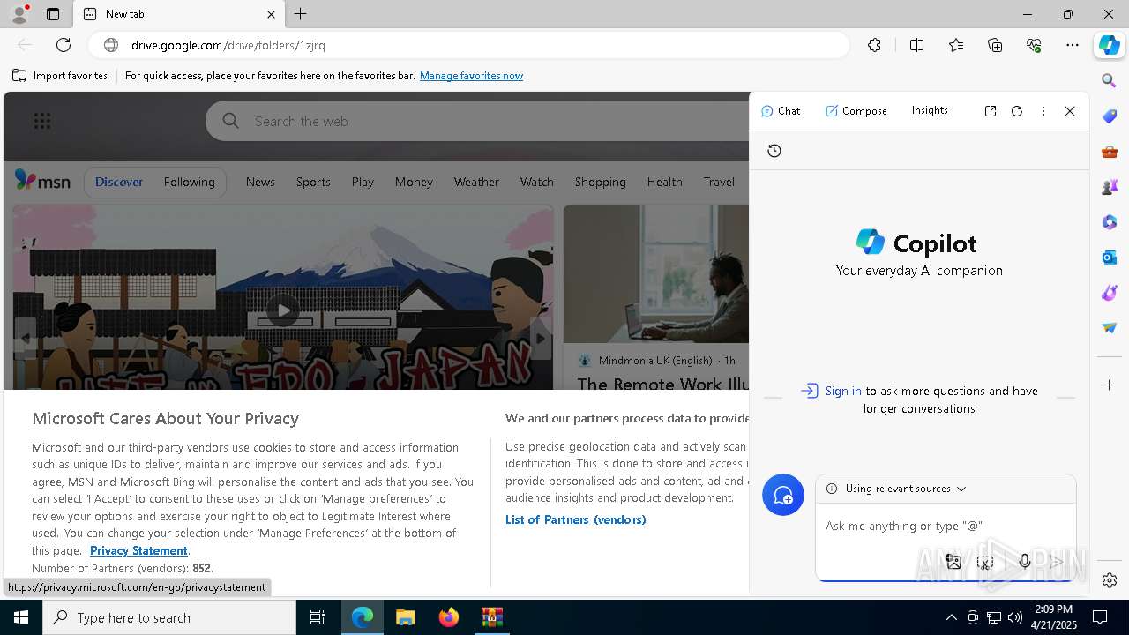Screen dimensions: 1129x635
Task: Open Favorites star icon
Action: coord(956,45)
